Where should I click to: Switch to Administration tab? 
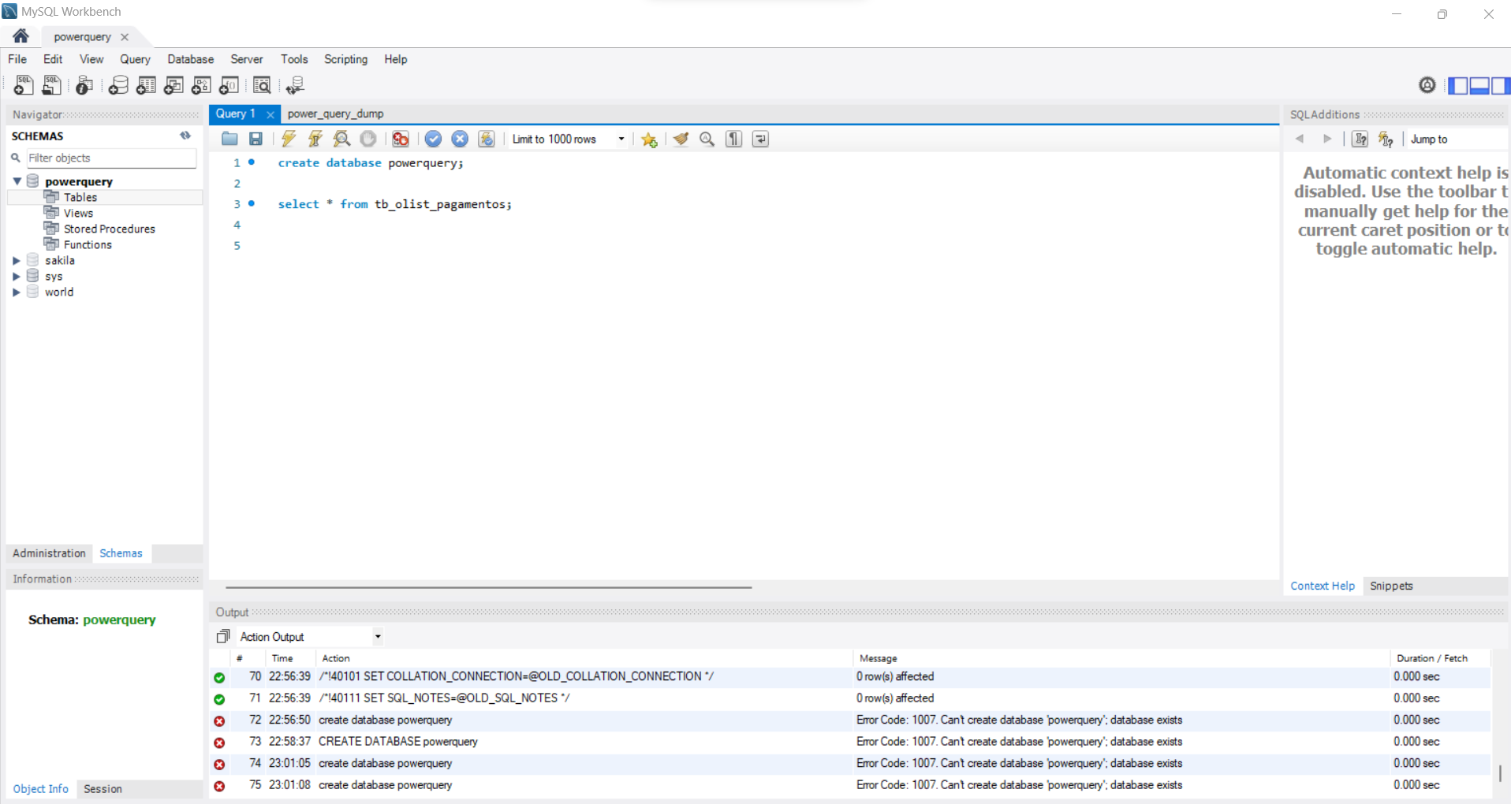coord(49,553)
